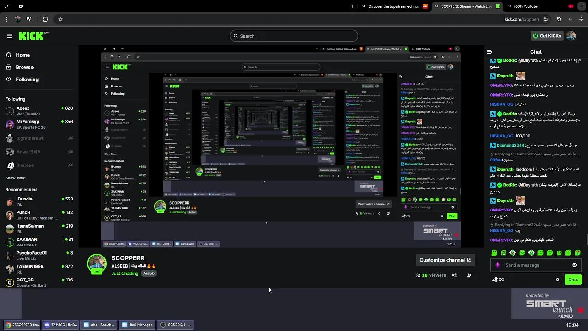The image size is (588, 331).
Task: Click SCOPPERR's live avatar
Action: 96,264
